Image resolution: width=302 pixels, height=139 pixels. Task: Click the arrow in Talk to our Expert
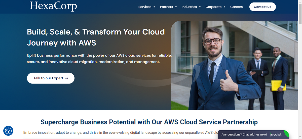pyautogui.click(x=67, y=78)
